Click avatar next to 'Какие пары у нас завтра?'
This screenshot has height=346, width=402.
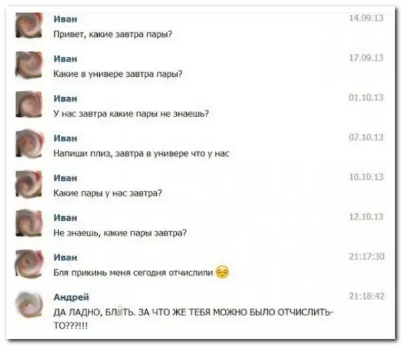(29, 184)
